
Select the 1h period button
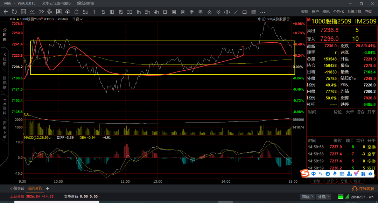(138, 12)
